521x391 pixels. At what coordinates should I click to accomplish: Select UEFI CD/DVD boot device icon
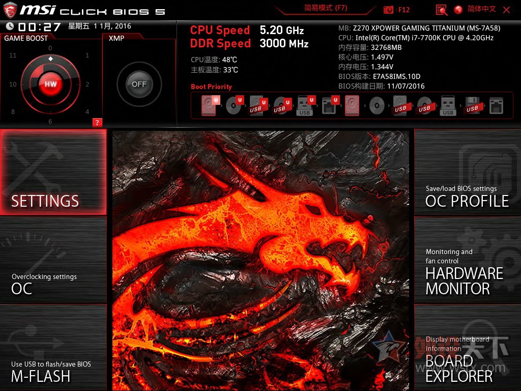235,105
